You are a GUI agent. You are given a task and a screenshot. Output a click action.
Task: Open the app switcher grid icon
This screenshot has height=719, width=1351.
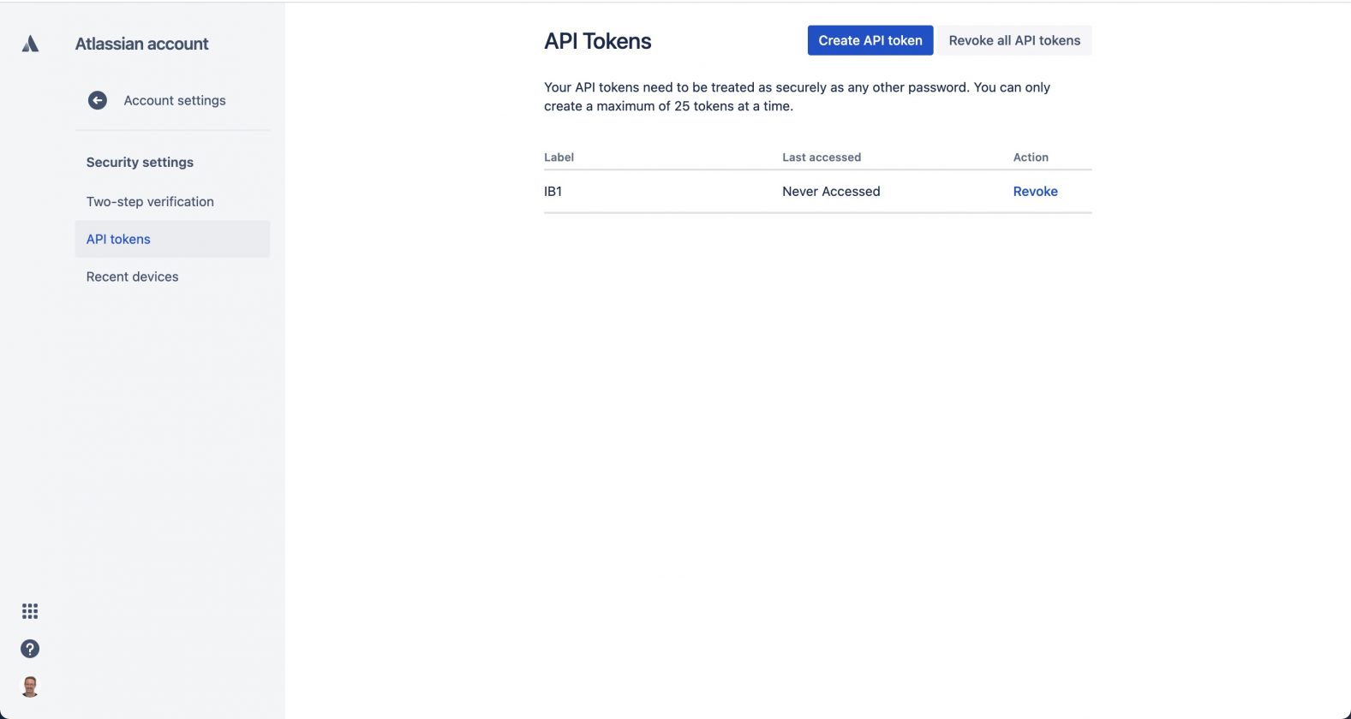point(30,611)
